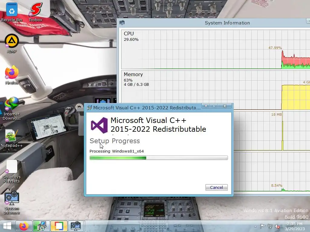This screenshot has width=310, height=232.
Task: Click the 'Setup Progress' heading
Action: pyautogui.click(x=115, y=141)
